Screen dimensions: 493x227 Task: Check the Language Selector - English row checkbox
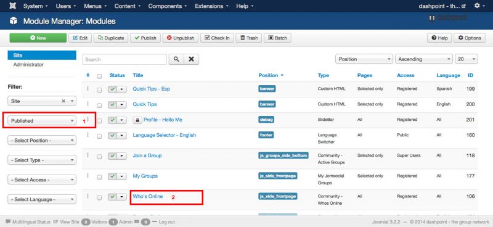99,136
